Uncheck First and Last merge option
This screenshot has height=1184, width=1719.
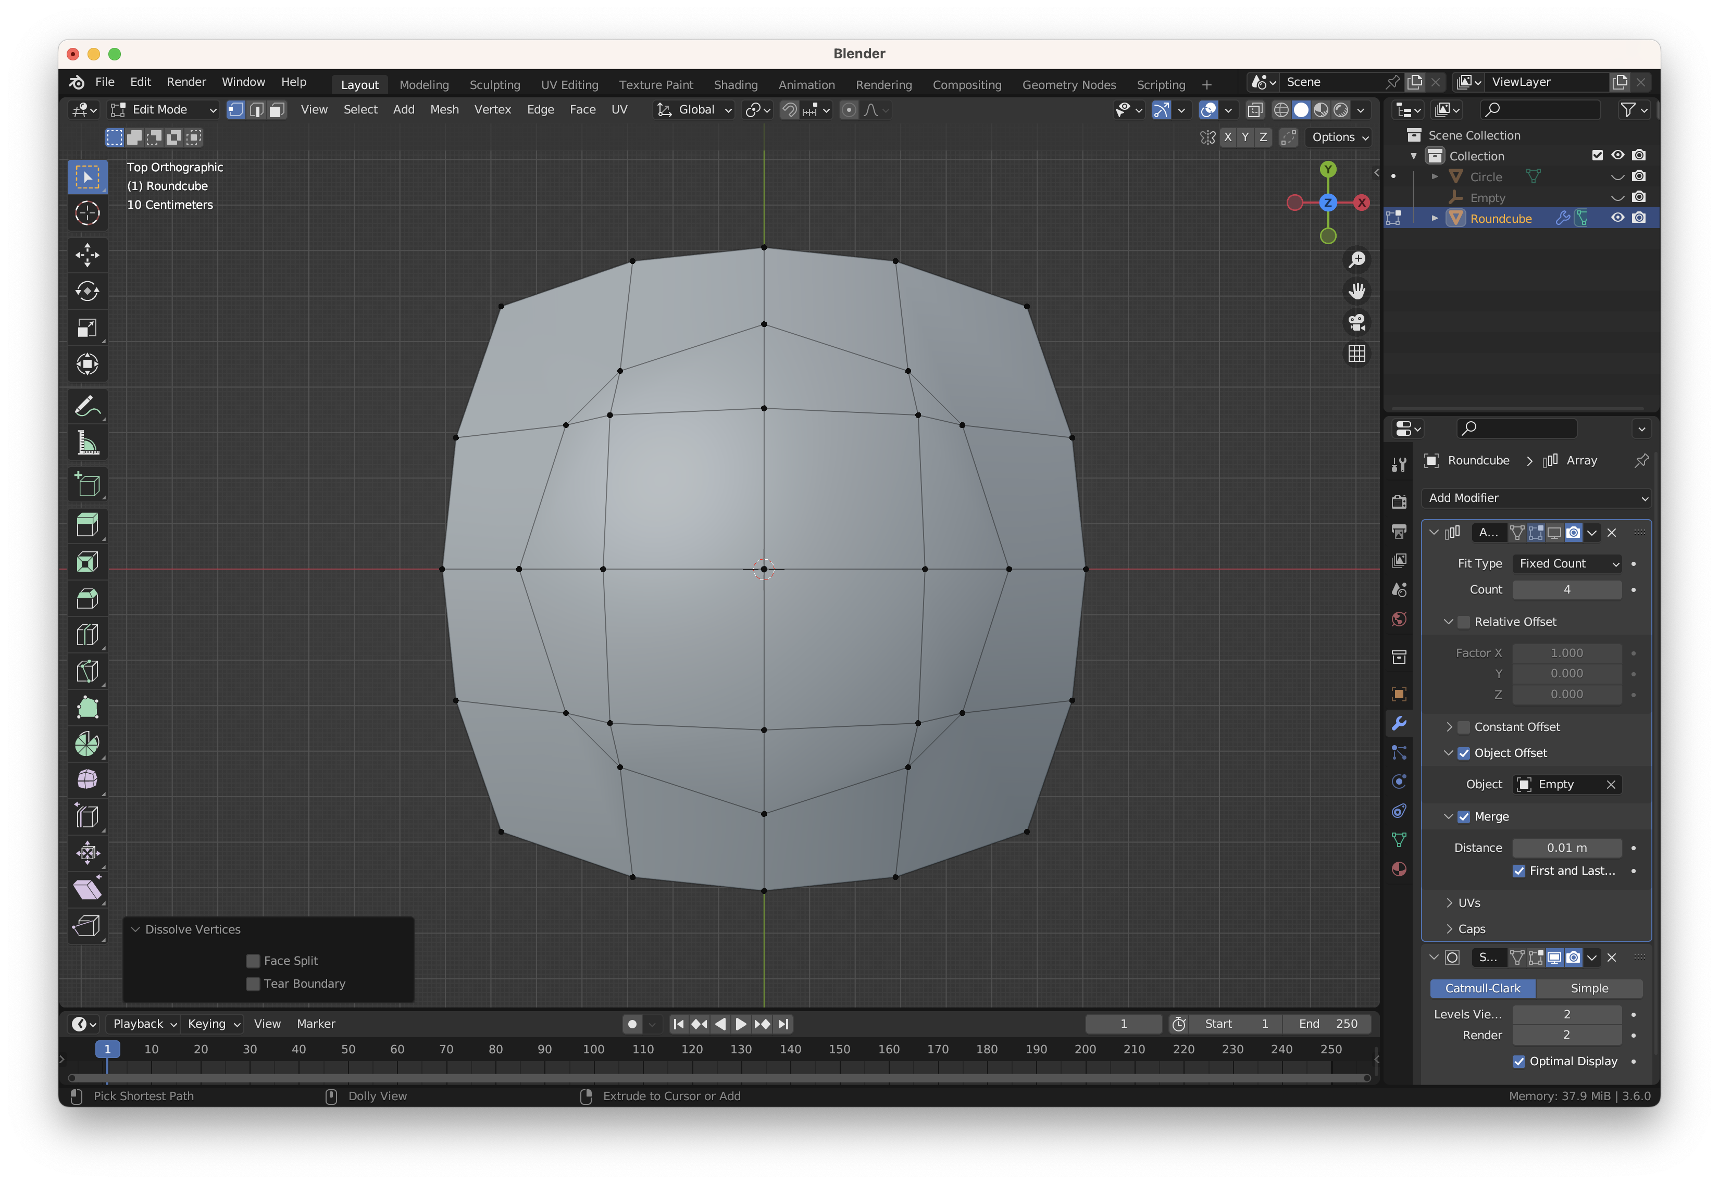[1518, 871]
